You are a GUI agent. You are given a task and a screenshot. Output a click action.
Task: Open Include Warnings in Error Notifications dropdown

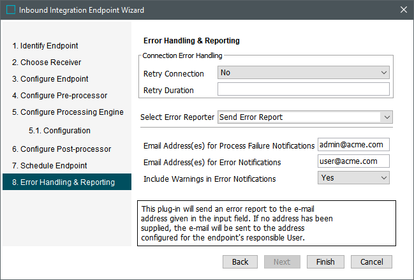coord(353,178)
